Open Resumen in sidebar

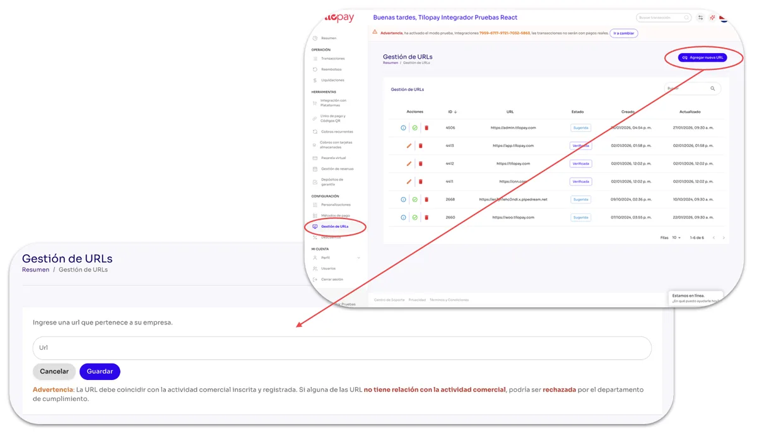pyautogui.click(x=329, y=39)
